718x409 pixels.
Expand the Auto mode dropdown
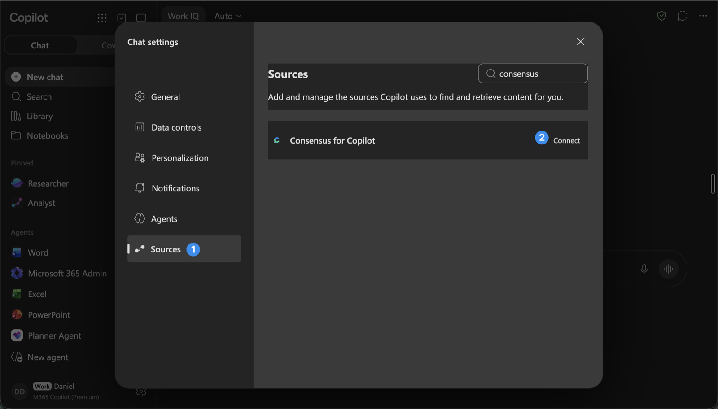pyautogui.click(x=228, y=16)
